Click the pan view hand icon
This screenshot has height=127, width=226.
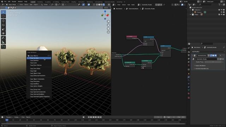click(108, 25)
